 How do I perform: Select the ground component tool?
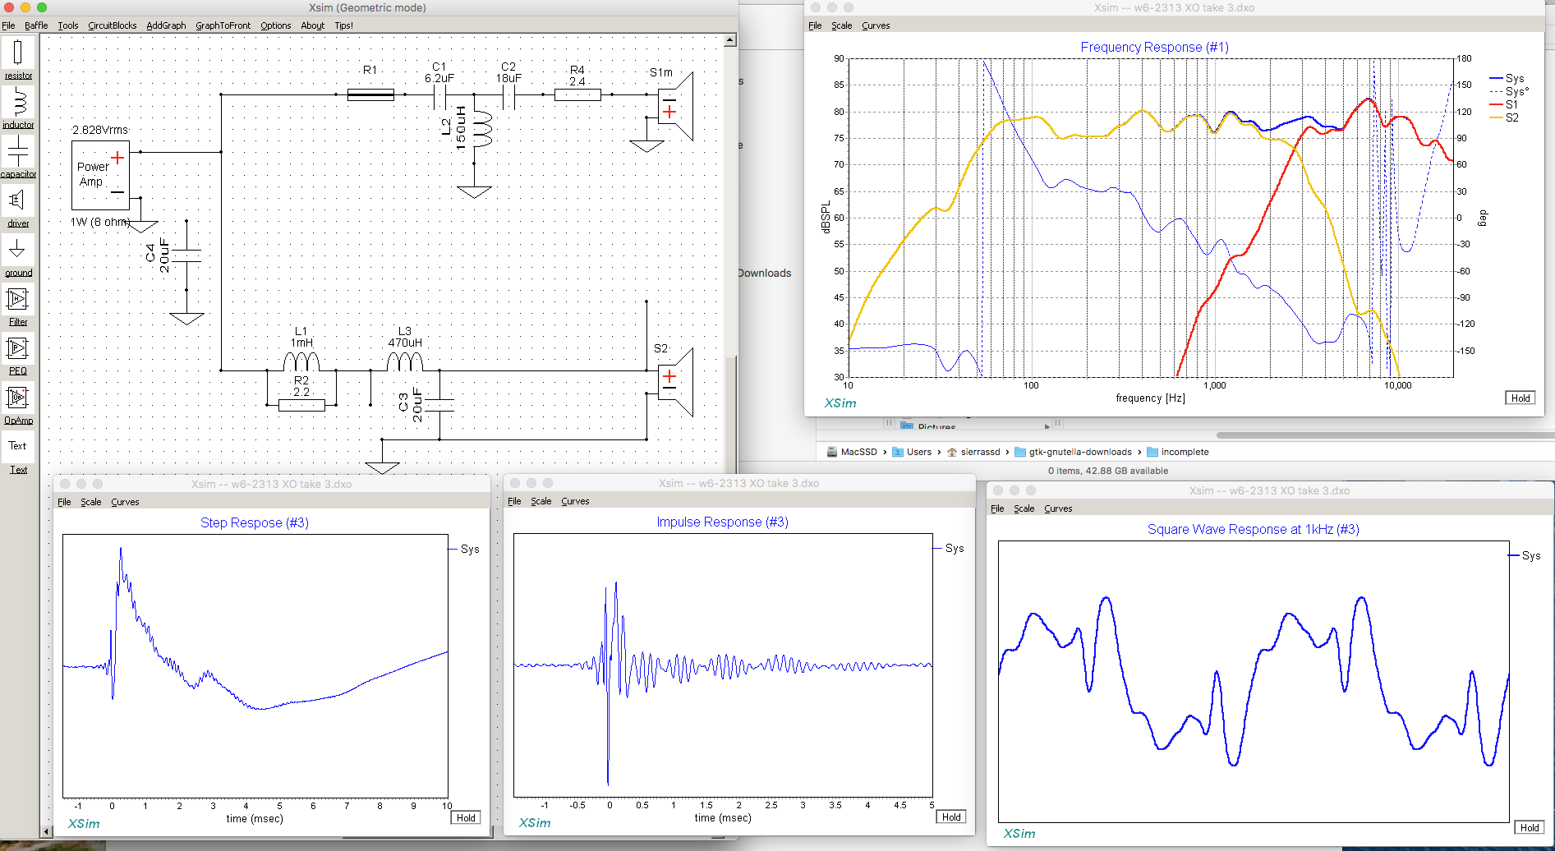18,256
